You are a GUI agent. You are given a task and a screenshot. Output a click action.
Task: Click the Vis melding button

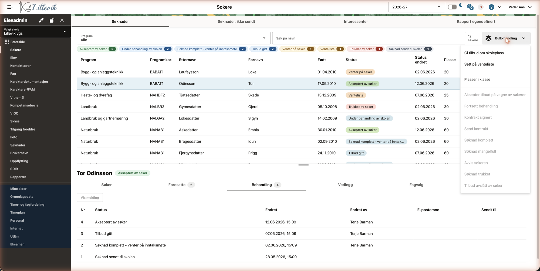click(90, 198)
